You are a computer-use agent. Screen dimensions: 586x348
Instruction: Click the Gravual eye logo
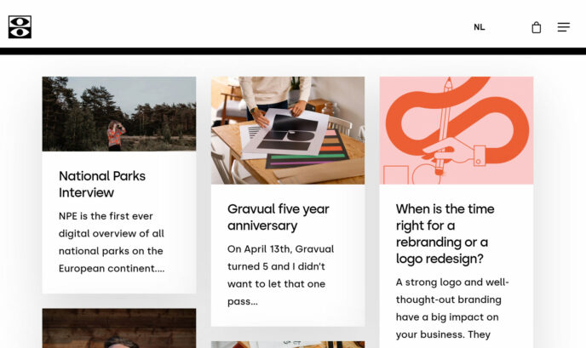coord(20,27)
